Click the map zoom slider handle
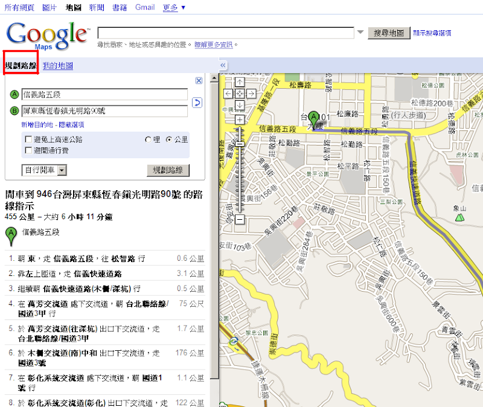Screen dimensions: 483x407 (240, 144)
